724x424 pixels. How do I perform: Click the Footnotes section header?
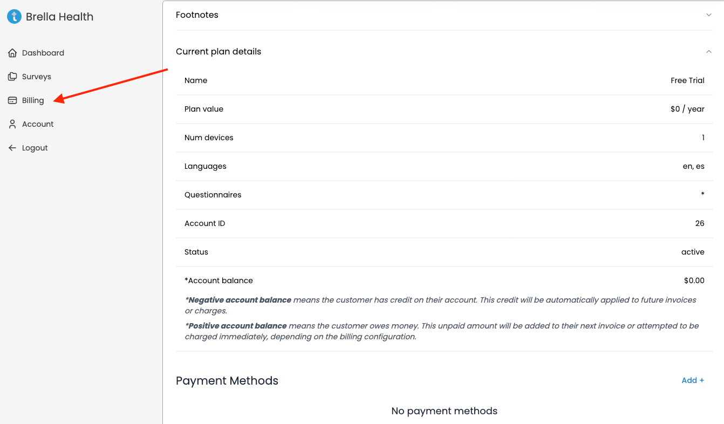pos(197,15)
